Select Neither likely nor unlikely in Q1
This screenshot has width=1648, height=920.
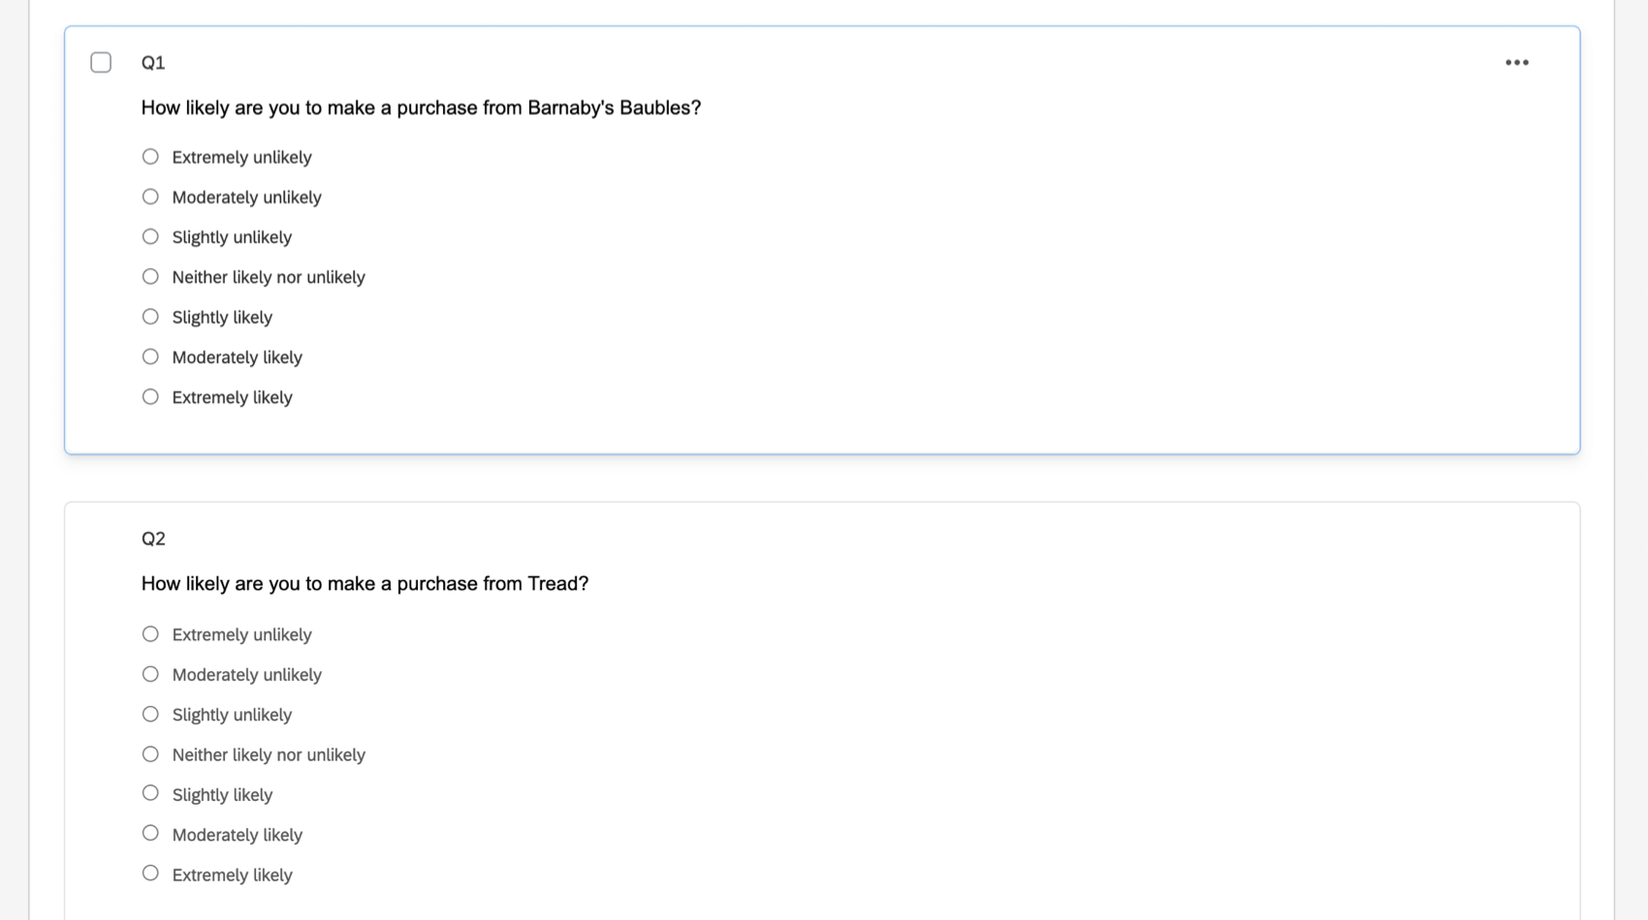click(x=150, y=277)
